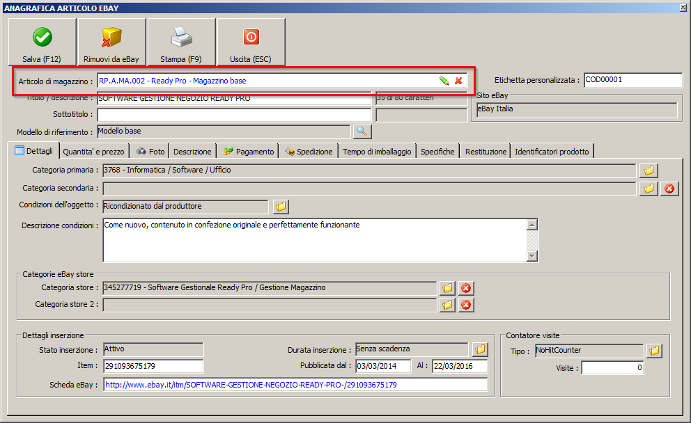This screenshot has height=423, width=691.
Task: Click the NoHitCounter type field
Action: [x=589, y=351]
